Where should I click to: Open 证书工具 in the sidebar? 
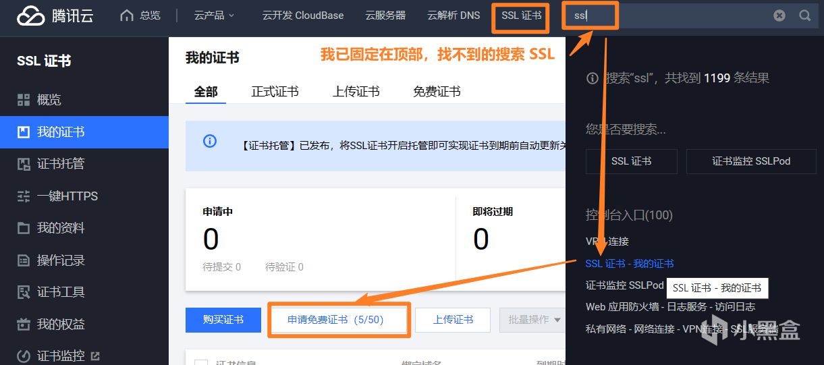(84, 292)
